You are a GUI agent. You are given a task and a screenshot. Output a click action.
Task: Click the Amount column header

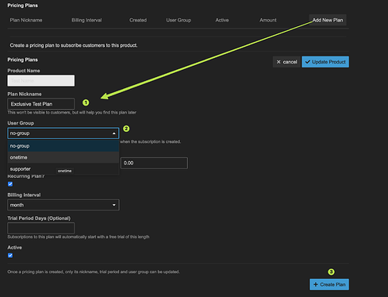click(268, 20)
